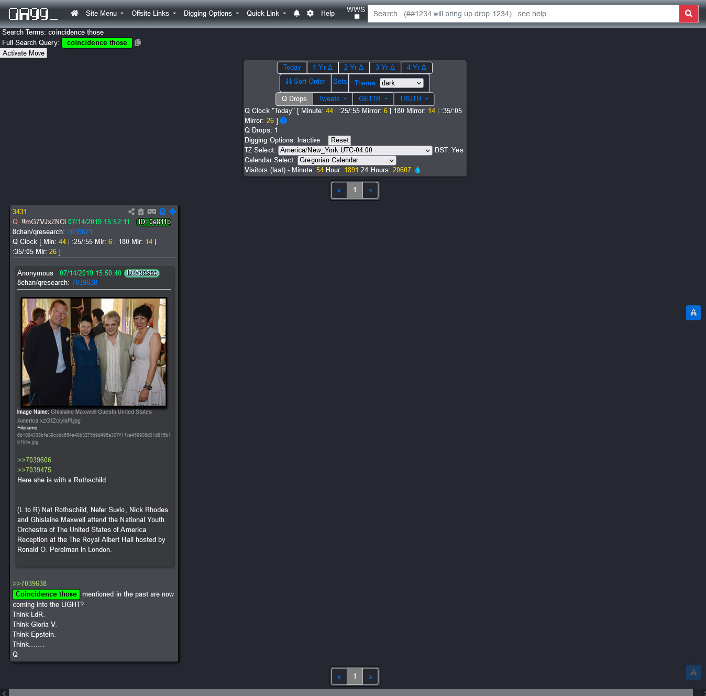The width and height of the screenshot is (706, 696).
Task: Expand the TRUTH dropdown tab
Action: point(414,99)
